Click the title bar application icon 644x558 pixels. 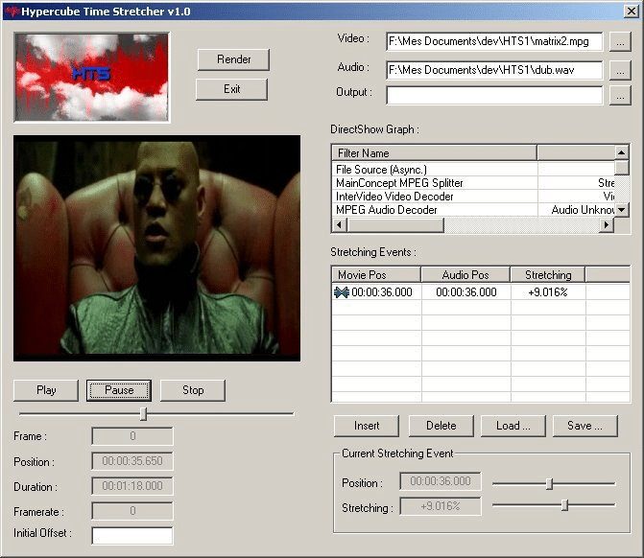coord(12,12)
